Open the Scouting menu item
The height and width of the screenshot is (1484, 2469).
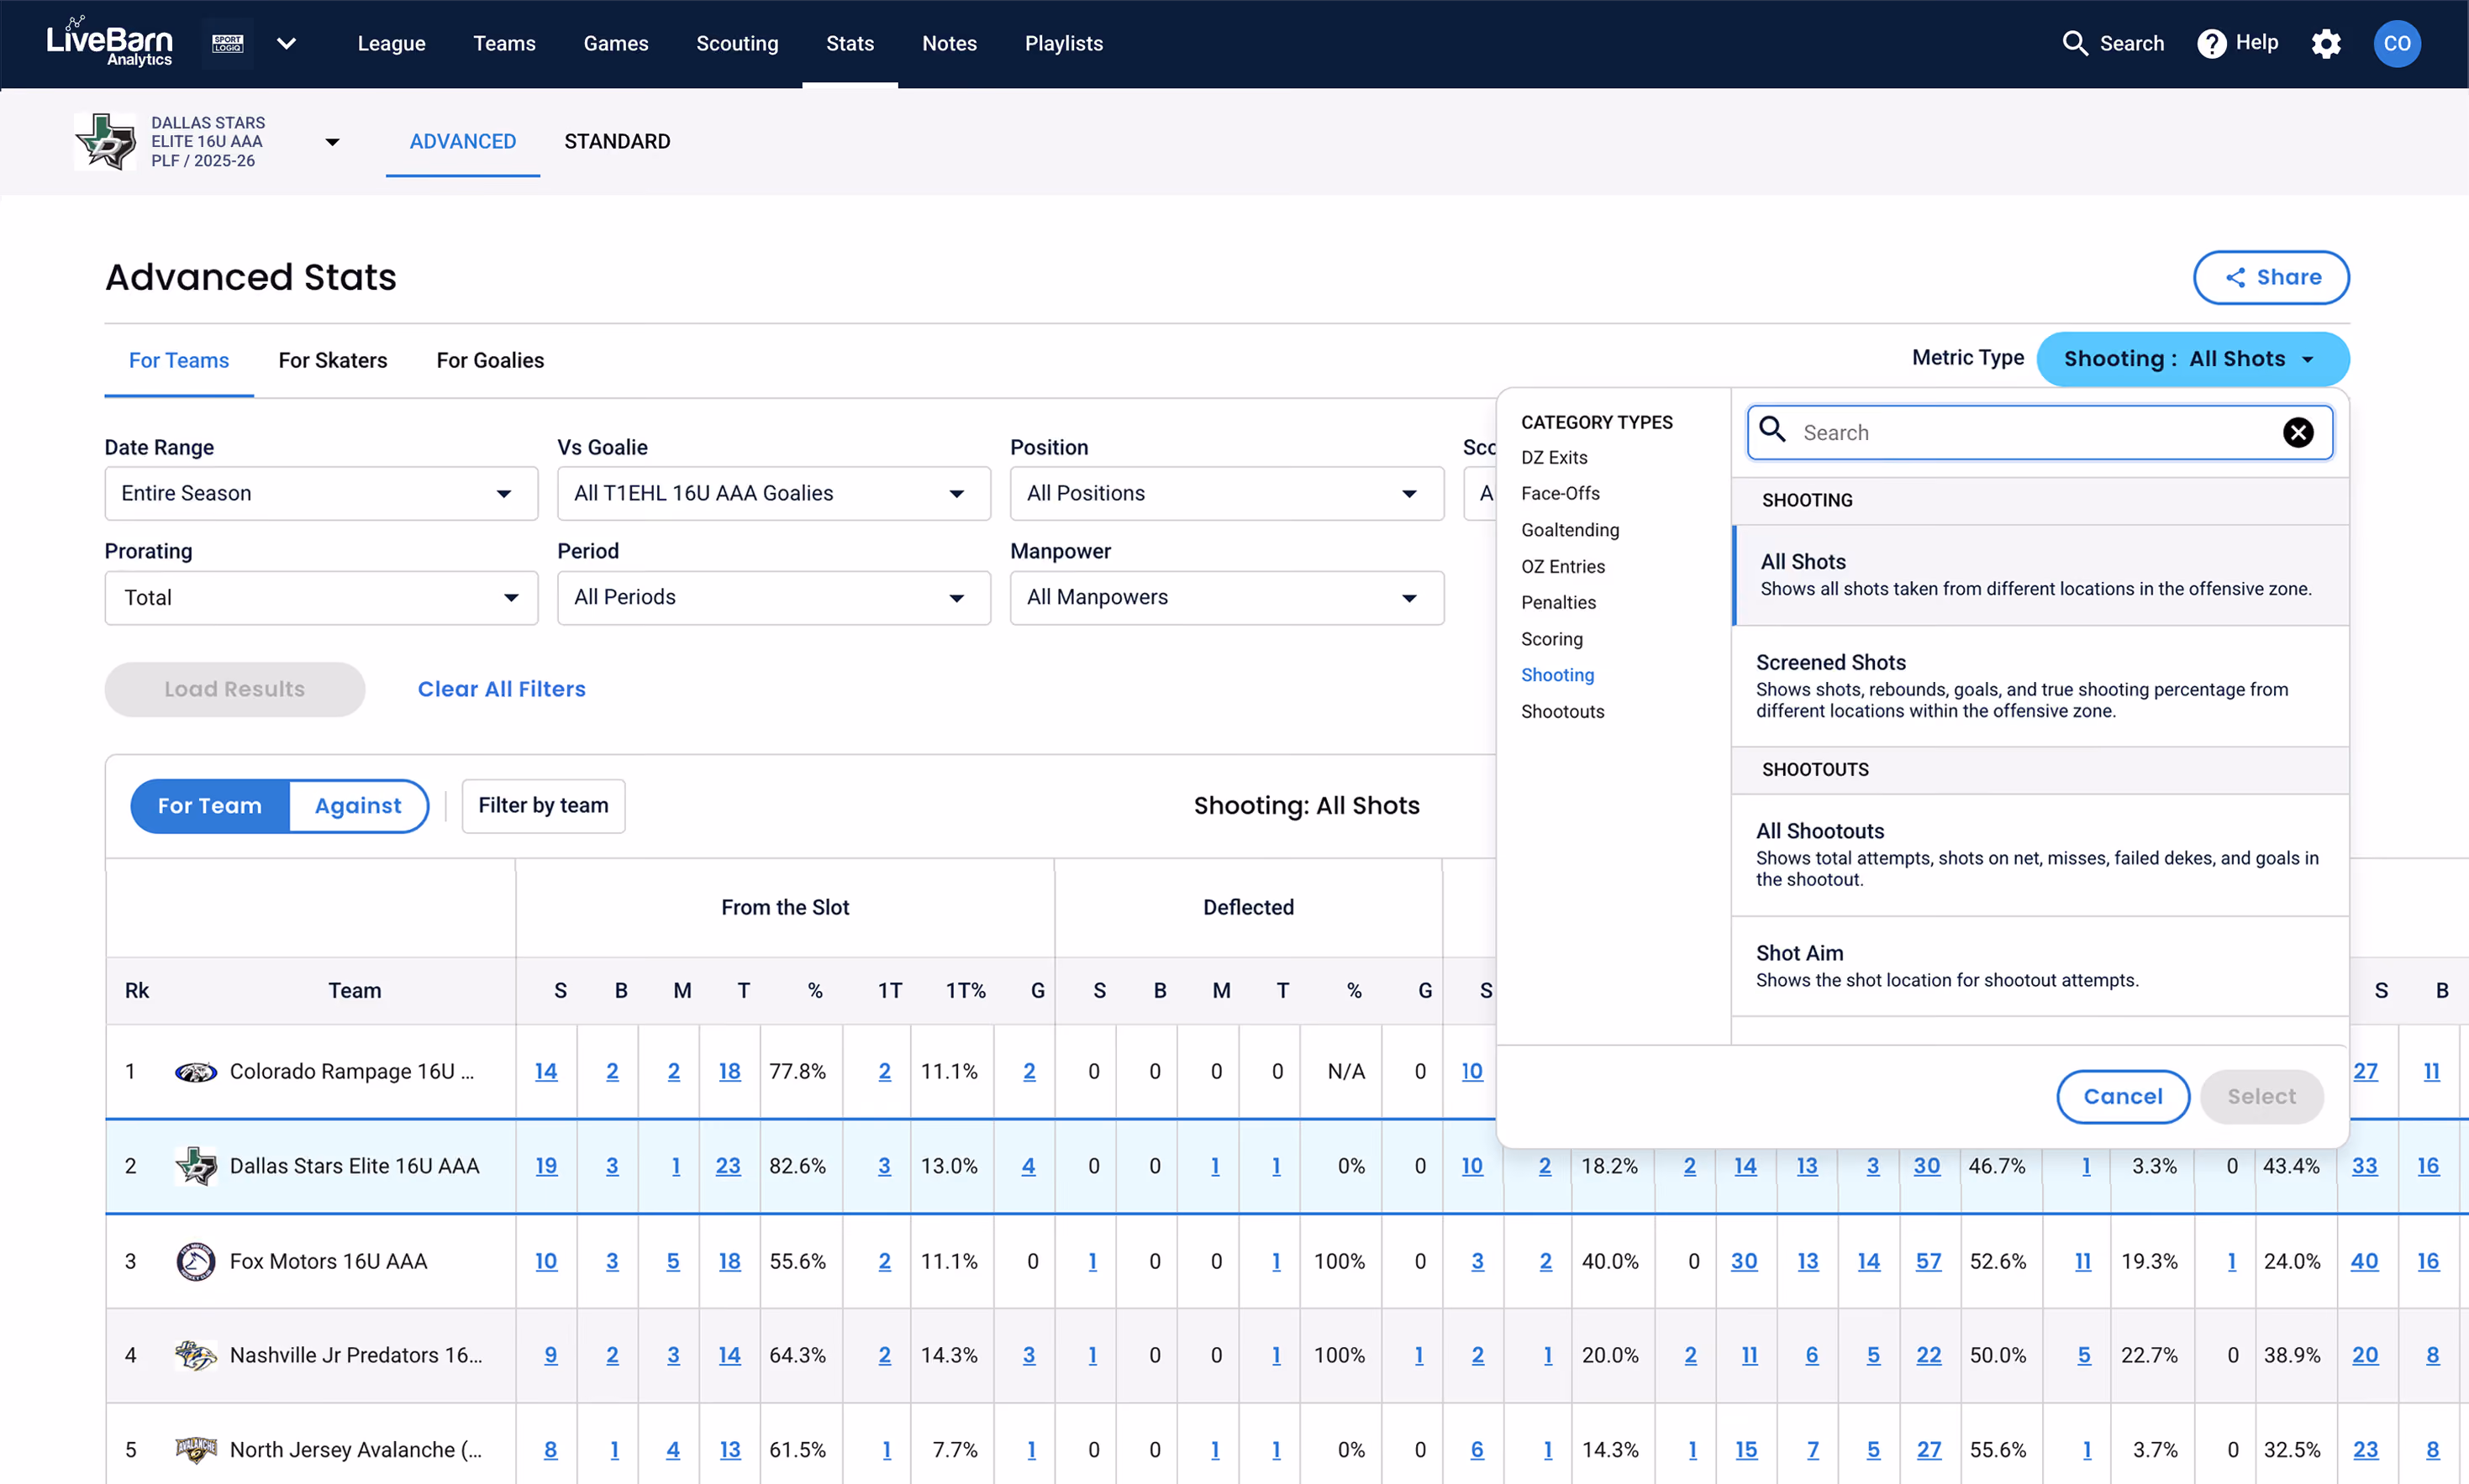tap(737, 44)
